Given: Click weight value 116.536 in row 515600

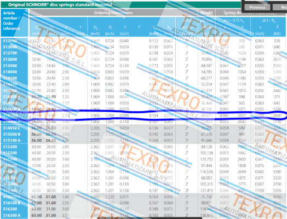Looking at the screenshot, I should pos(206,171).
